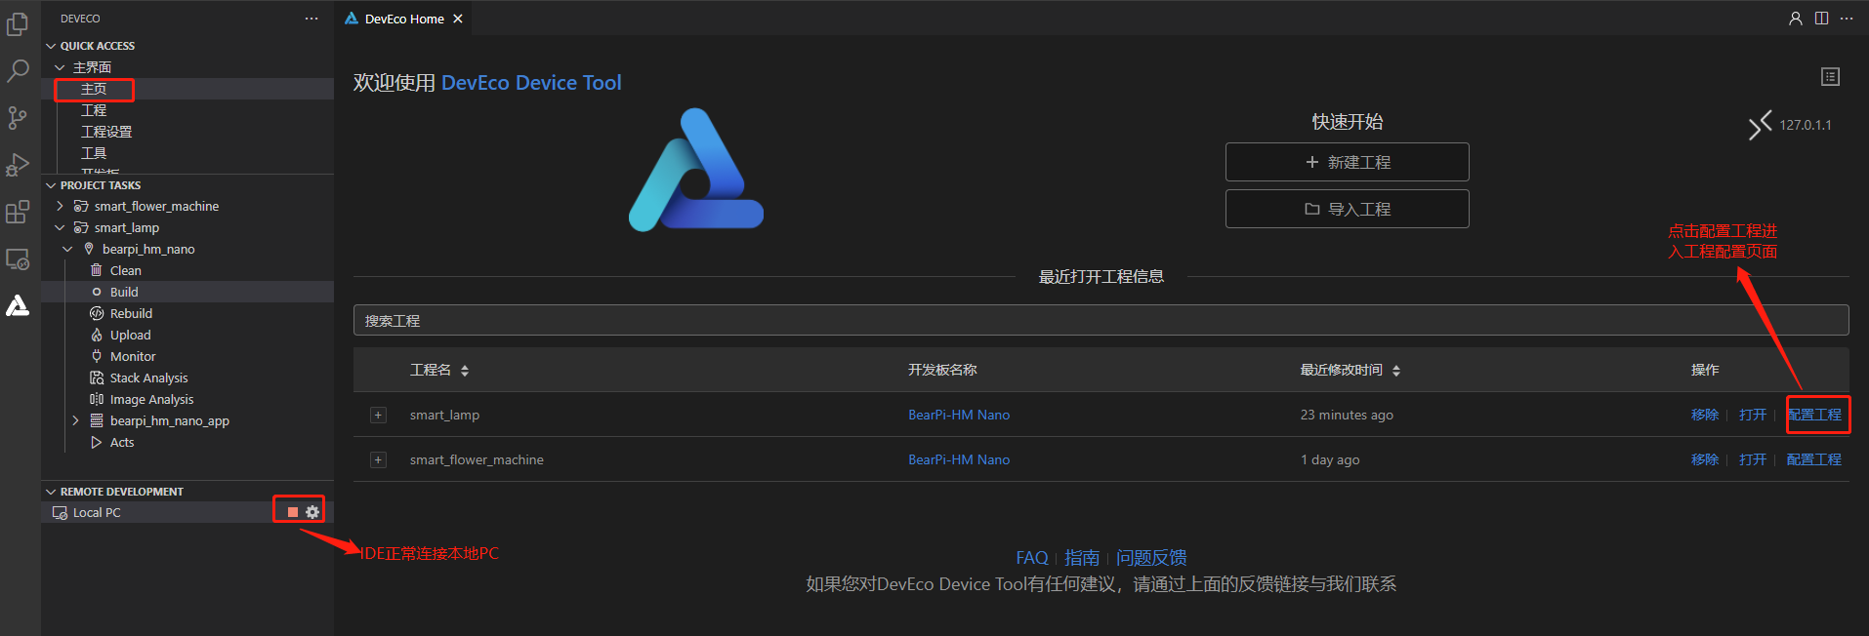Open the 指南 link
Screen dimensions: 1869x636
click(x=1082, y=558)
